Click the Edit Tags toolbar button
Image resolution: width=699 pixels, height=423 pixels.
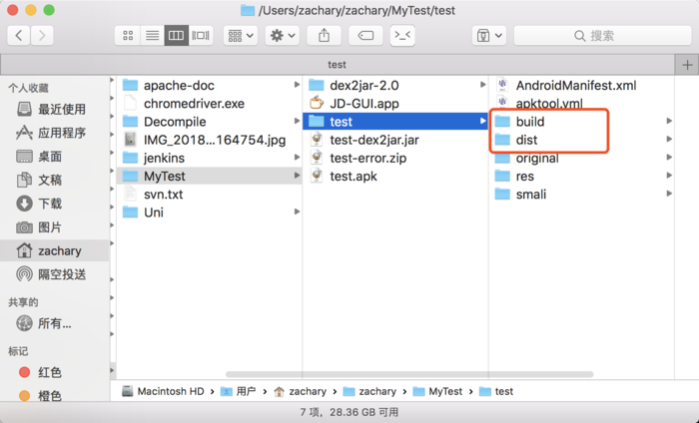(365, 35)
